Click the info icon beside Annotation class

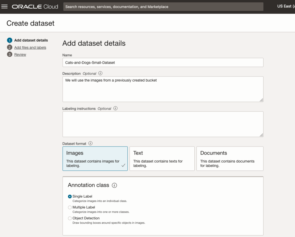coord(114,185)
